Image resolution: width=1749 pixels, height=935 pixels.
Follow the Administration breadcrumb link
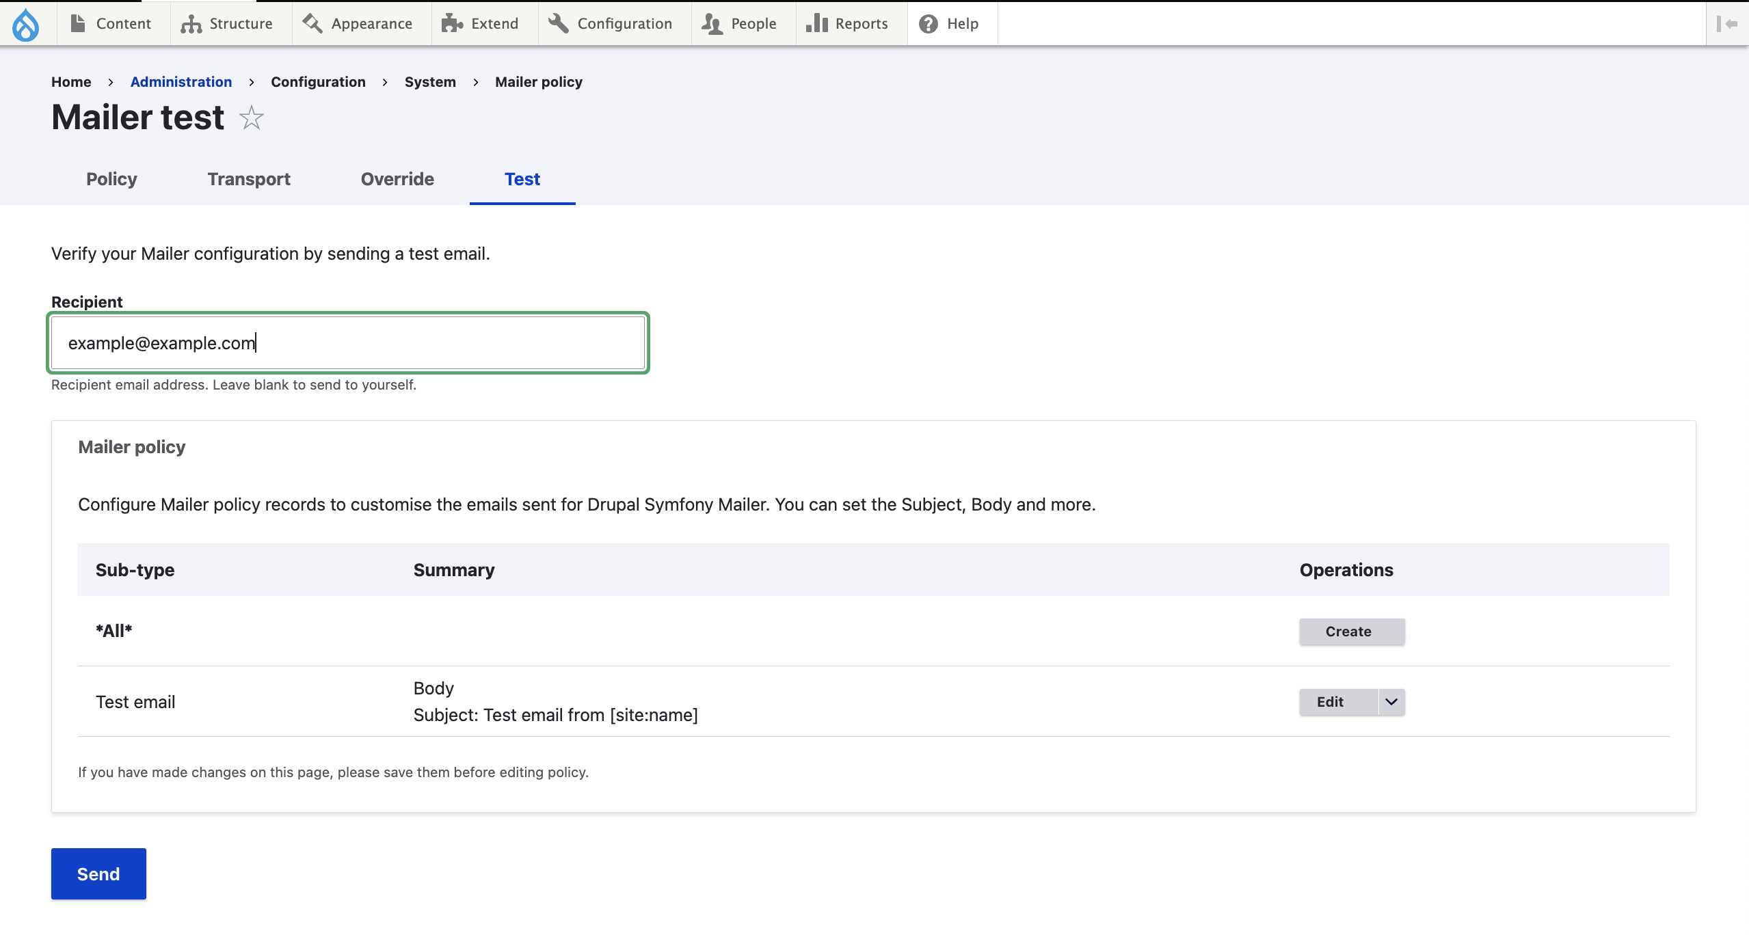click(181, 82)
